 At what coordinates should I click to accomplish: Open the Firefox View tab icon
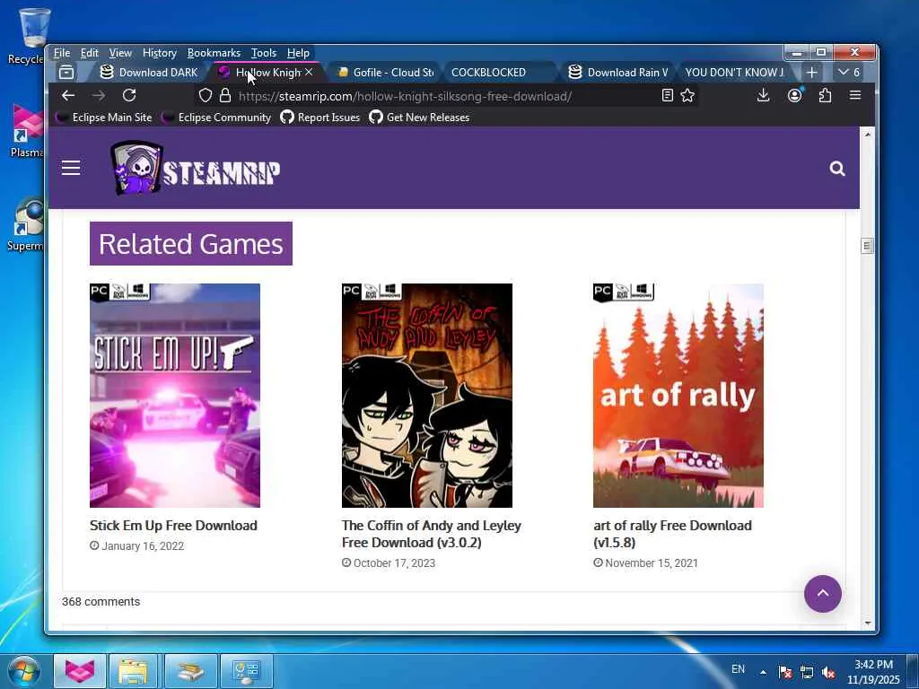tap(66, 72)
